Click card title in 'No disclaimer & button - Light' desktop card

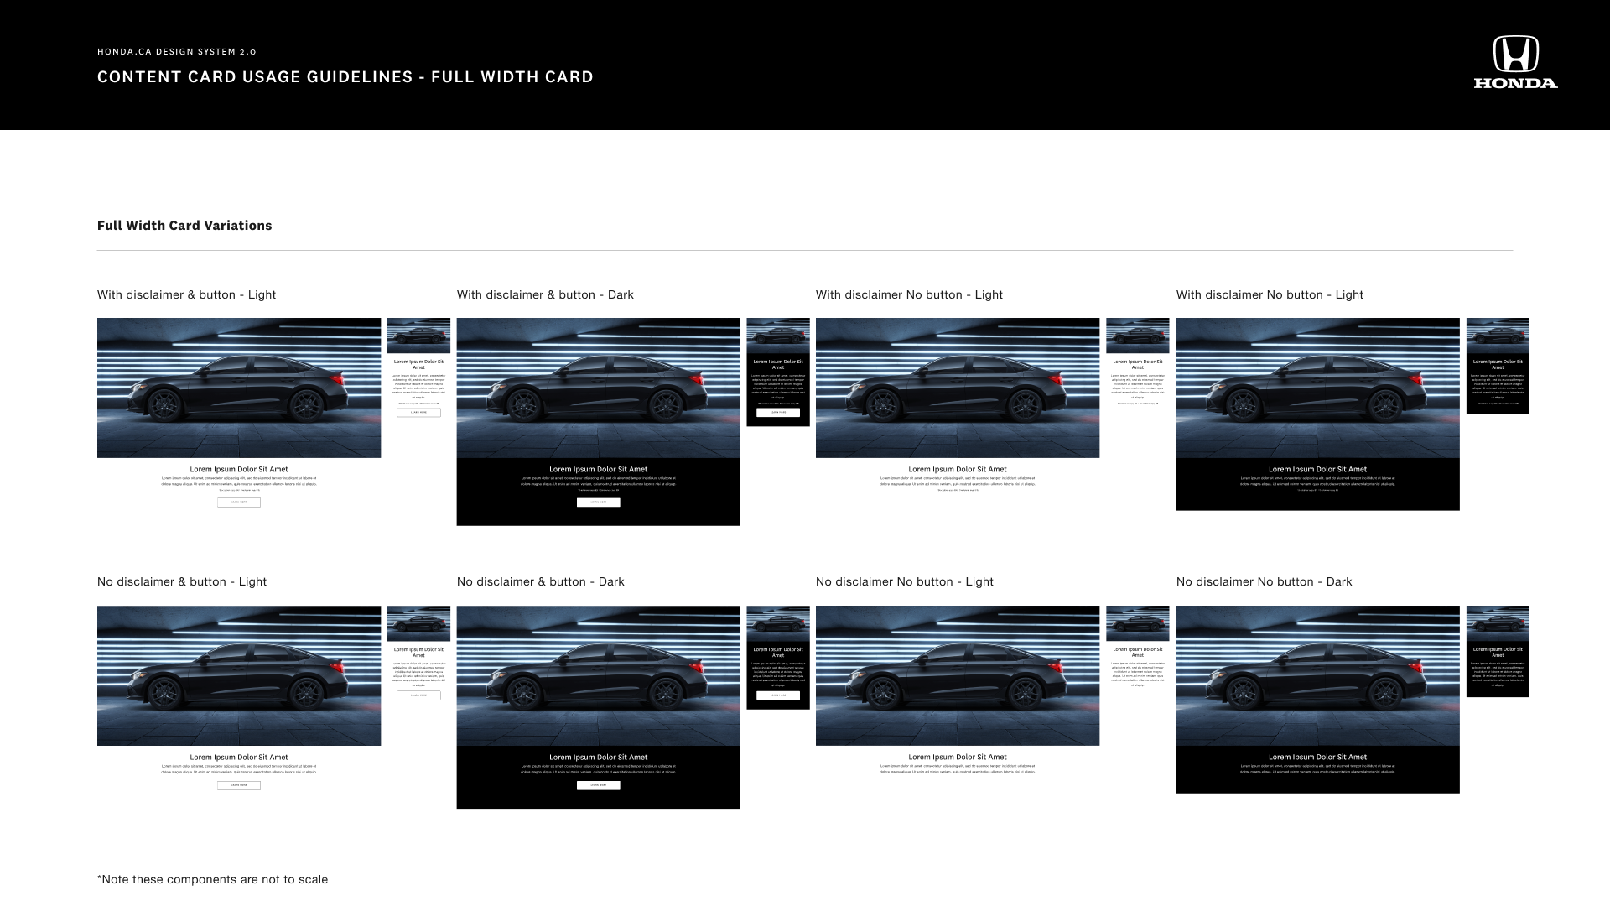(x=239, y=757)
